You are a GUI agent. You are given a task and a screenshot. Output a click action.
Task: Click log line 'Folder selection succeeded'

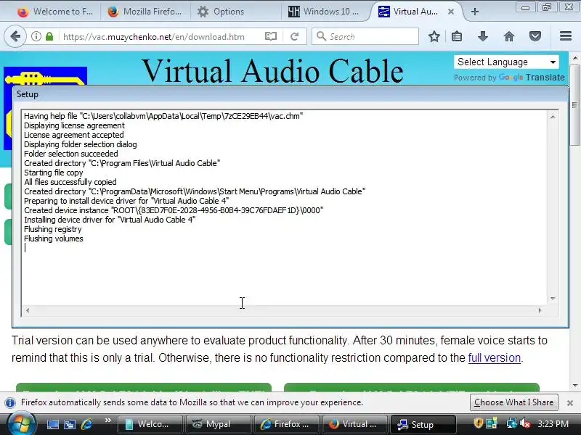pos(70,154)
